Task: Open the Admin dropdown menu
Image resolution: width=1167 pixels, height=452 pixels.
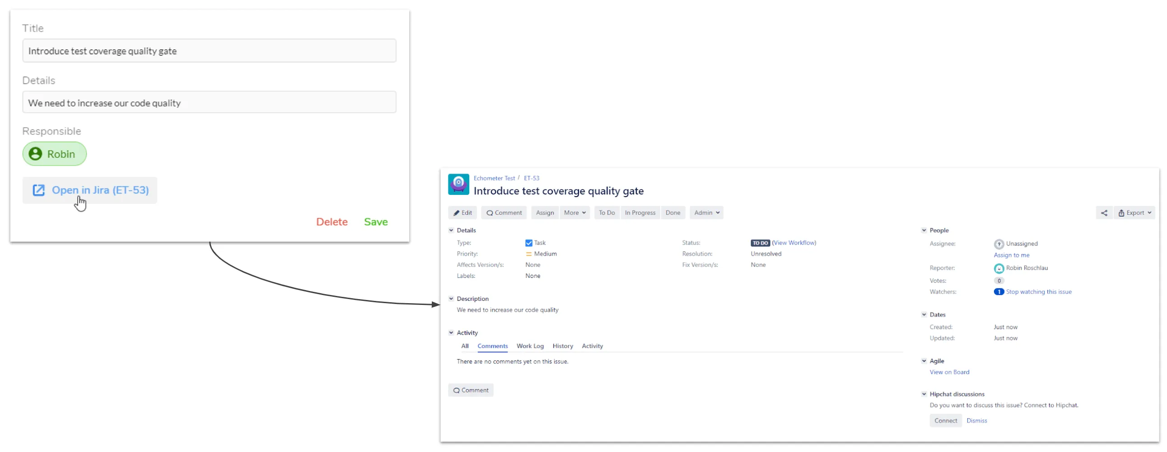Action: [x=706, y=212]
